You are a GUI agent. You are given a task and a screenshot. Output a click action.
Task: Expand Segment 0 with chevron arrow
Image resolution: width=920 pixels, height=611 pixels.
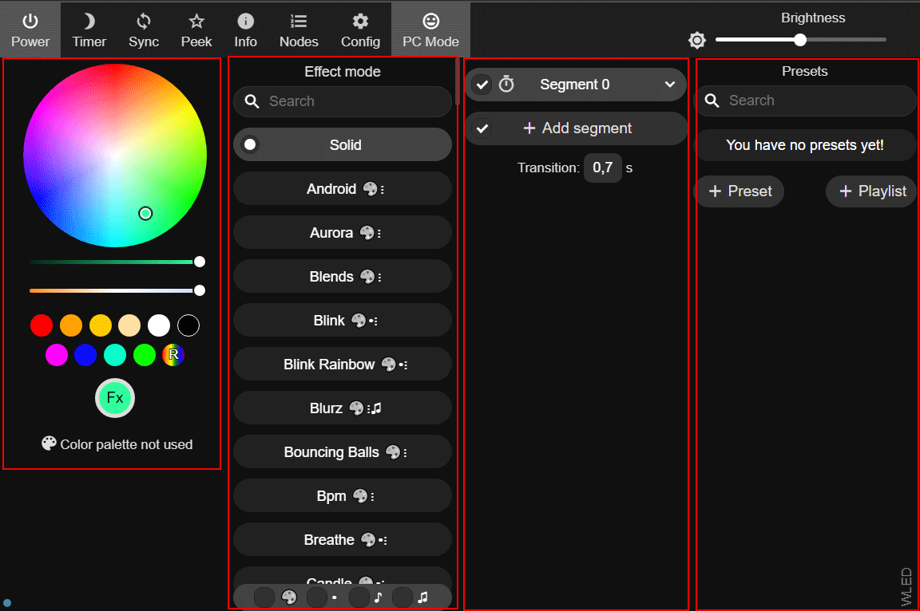point(669,85)
